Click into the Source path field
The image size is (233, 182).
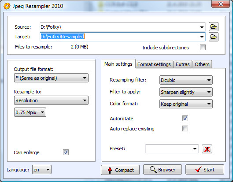[122, 27]
